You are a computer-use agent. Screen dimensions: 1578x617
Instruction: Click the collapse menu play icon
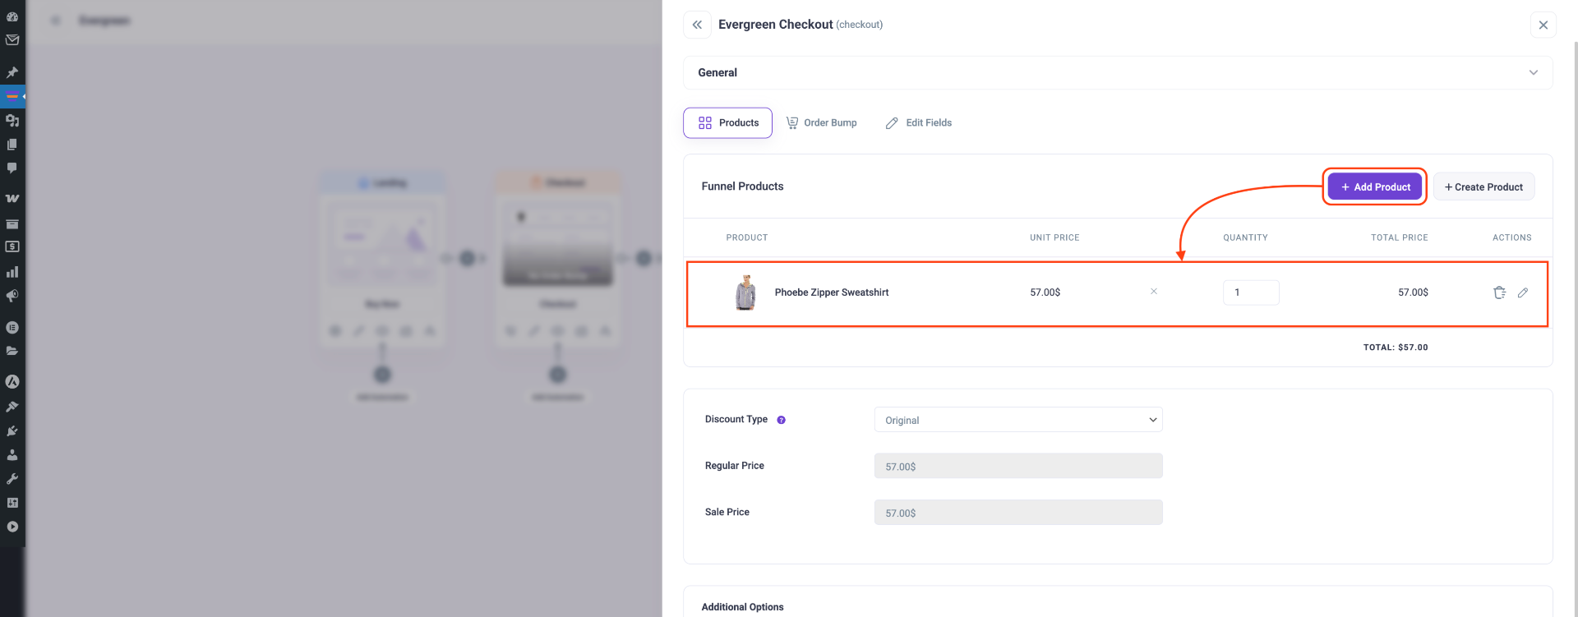click(12, 527)
